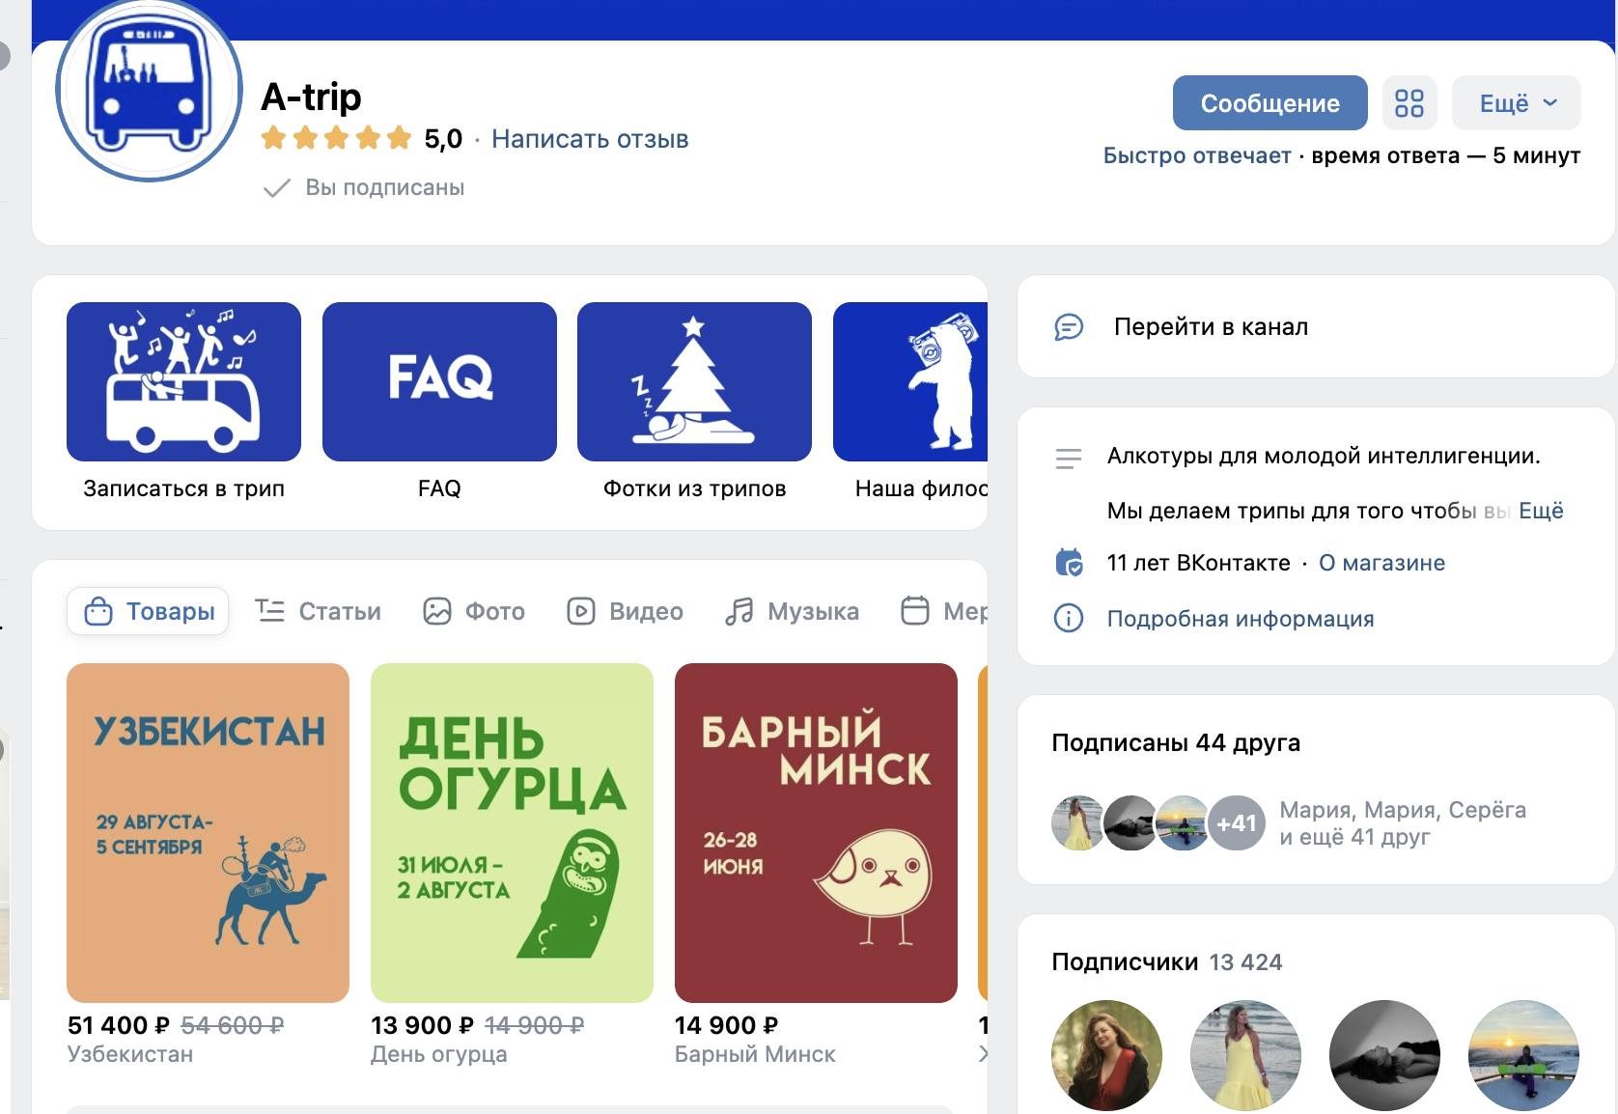The width and height of the screenshot is (1618, 1114).
Task: Click Барный Минск product title text
Action: (755, 1054)
